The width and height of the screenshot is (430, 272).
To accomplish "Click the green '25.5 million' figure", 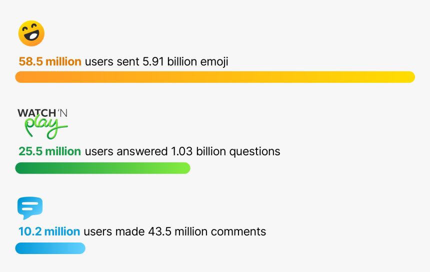I will tap(49, 151).
